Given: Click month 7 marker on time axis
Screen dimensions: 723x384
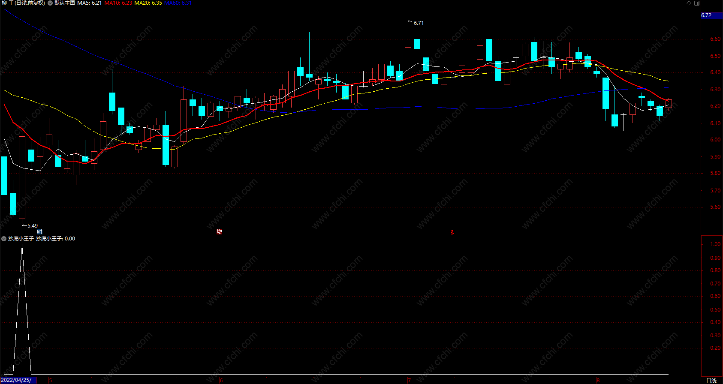Looking at the screenshot, I should 409,381.
